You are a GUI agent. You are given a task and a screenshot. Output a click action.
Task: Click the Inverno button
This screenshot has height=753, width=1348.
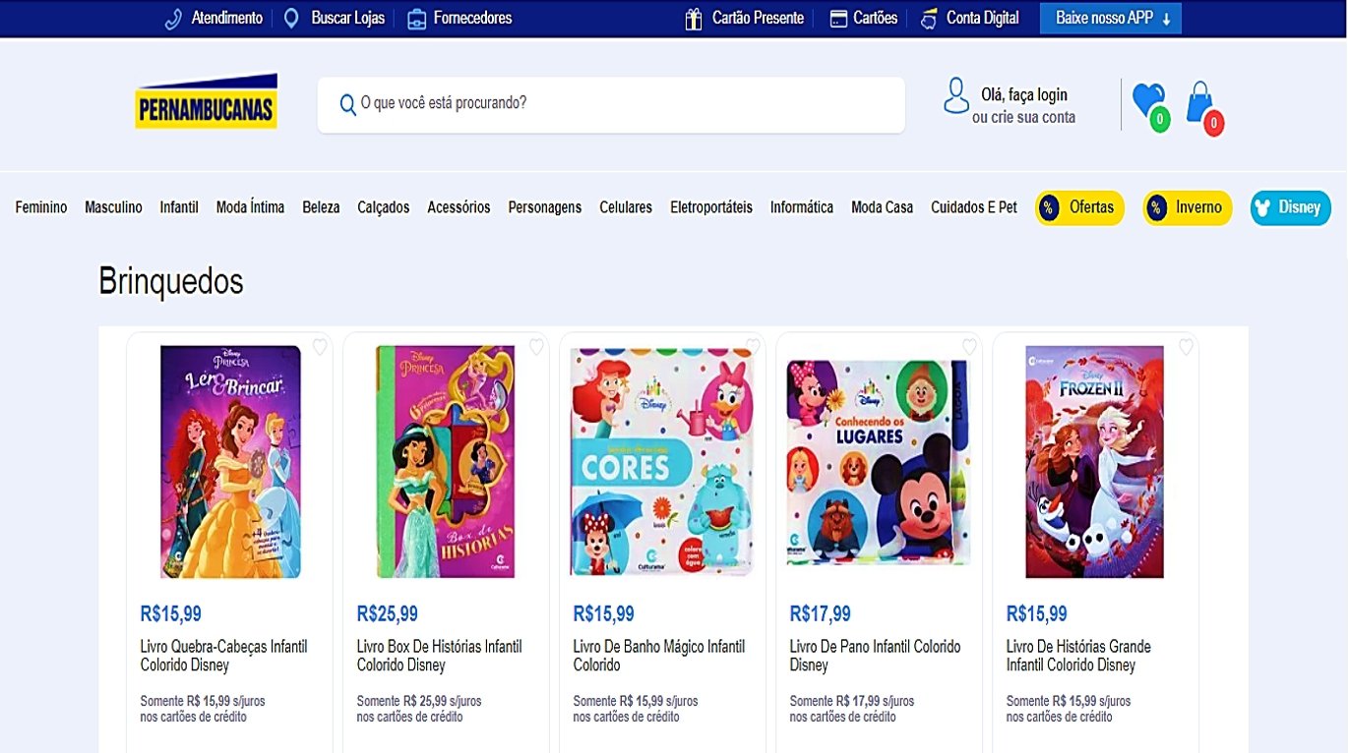[x=1187, y=208]
